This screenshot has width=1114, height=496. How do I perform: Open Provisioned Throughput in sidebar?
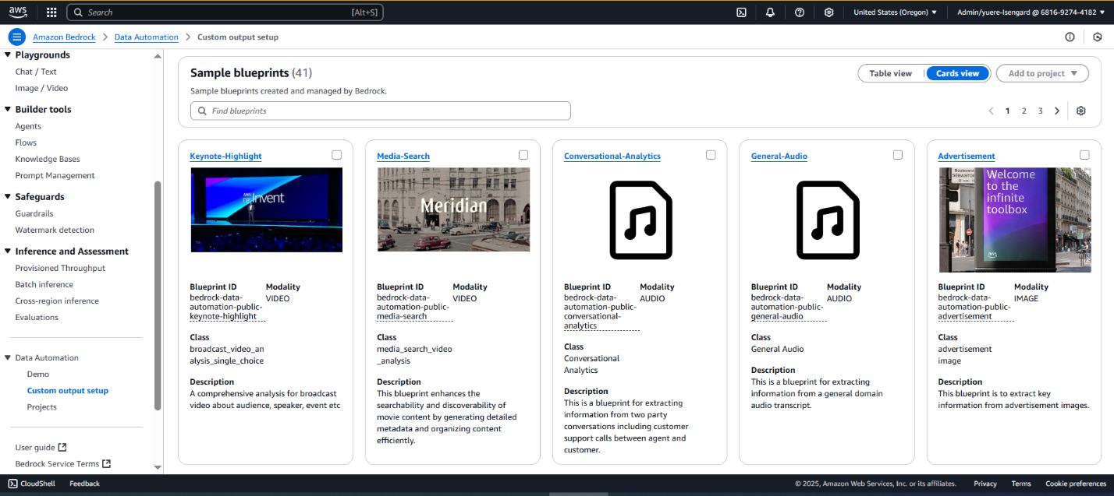tap(60, 268)
